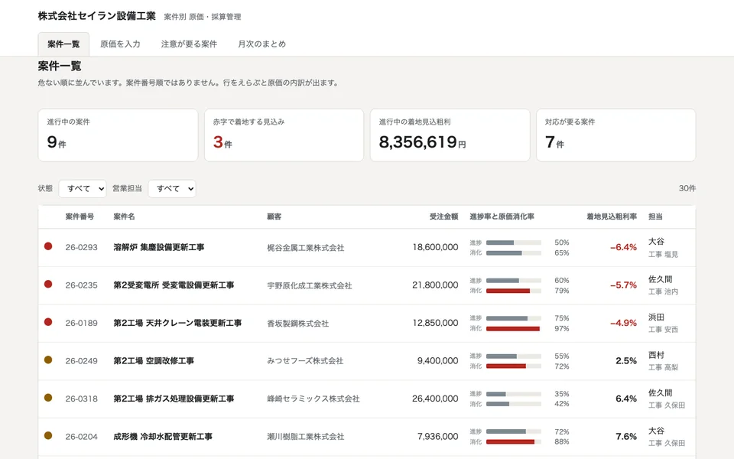
Task: Click customer 香坂製鋼株式会社
Action: coord(297,324)
